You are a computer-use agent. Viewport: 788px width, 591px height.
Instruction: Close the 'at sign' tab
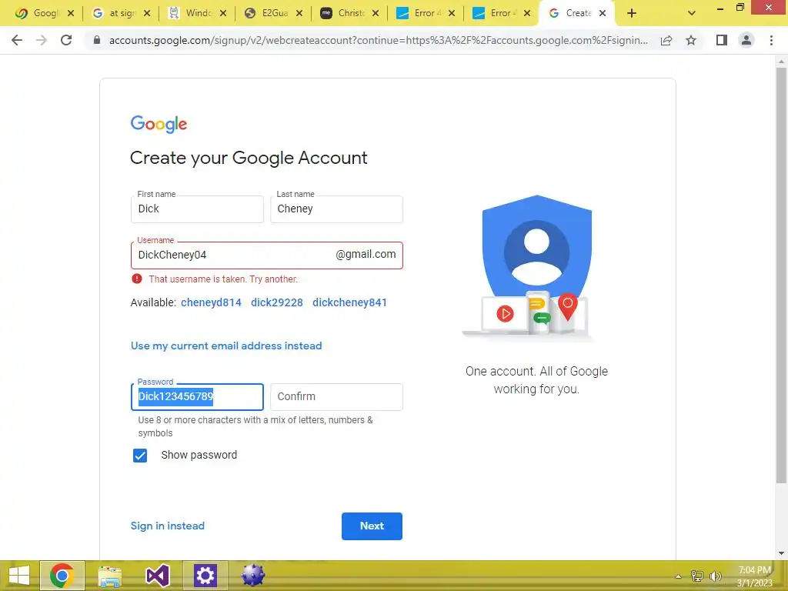click(147, 13)
